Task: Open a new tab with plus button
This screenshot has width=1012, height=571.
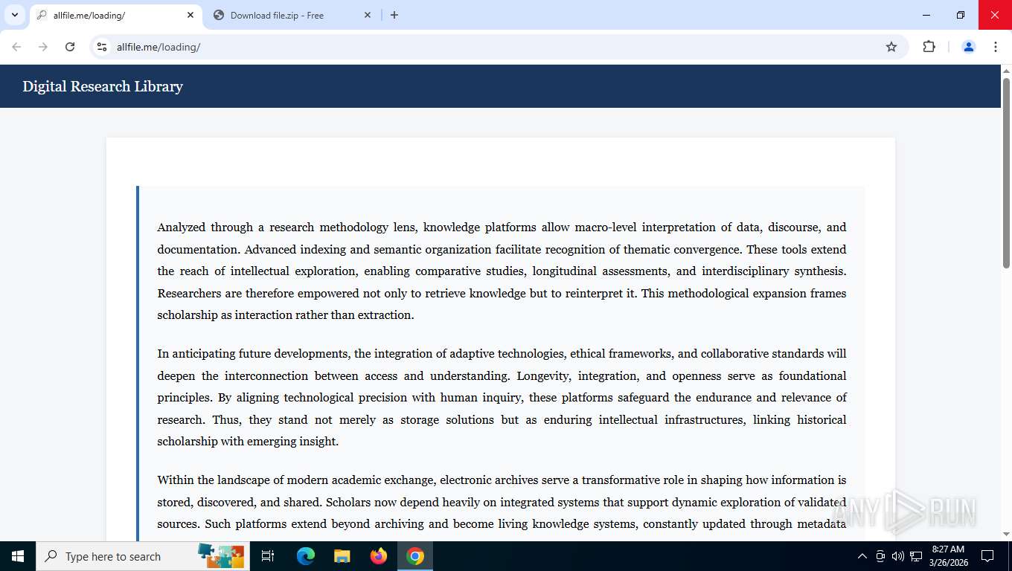Action: click(394, 15)
